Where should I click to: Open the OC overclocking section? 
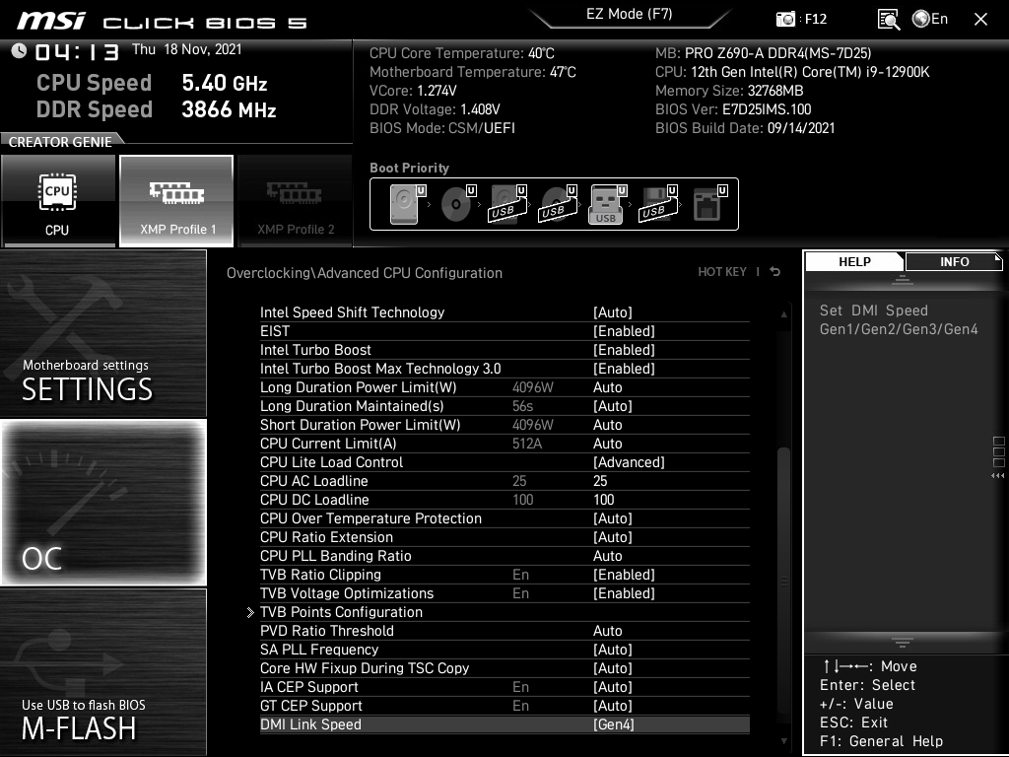(102, 503)
